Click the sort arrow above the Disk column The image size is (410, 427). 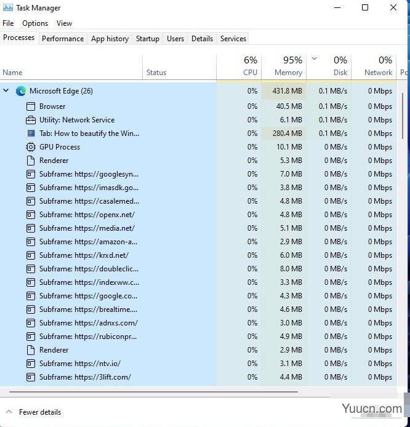[314, 58]
